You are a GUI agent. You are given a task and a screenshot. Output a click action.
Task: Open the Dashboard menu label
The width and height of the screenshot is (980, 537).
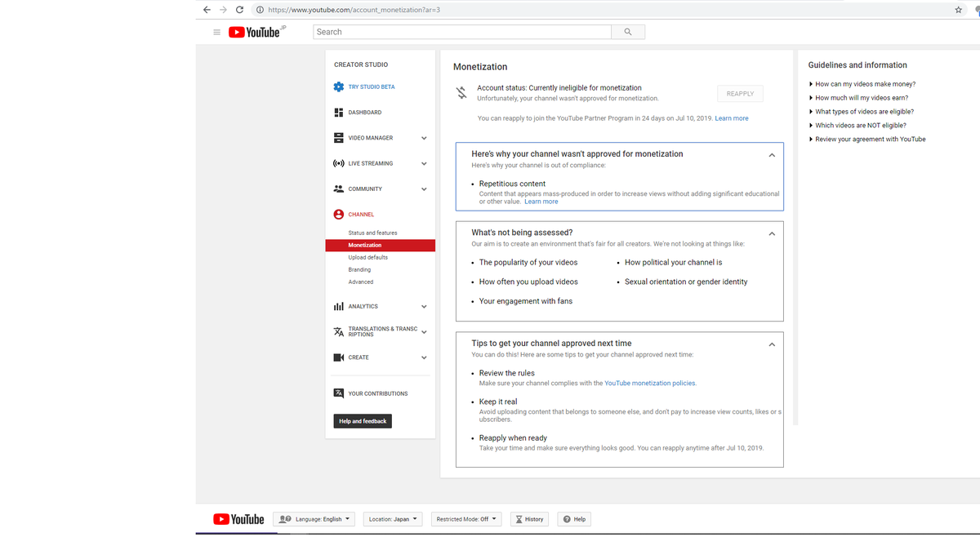click(365, 112)
